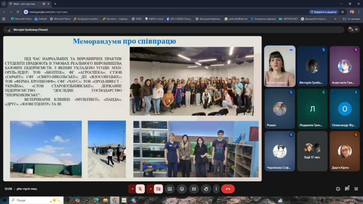Raise your hand in the meeting
Screen dimensions: 363x204
(x=206, y=189)
